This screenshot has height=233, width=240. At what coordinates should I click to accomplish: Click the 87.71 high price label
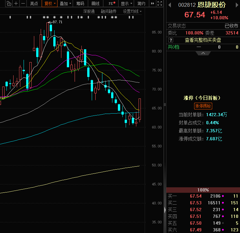pos(57,22)
